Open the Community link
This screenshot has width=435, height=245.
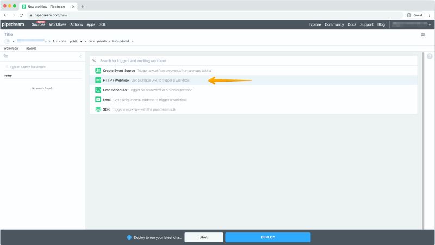[x=334, y=24]
